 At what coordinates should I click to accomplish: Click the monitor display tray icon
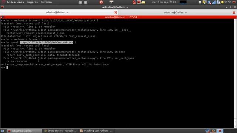click(204, 2)
